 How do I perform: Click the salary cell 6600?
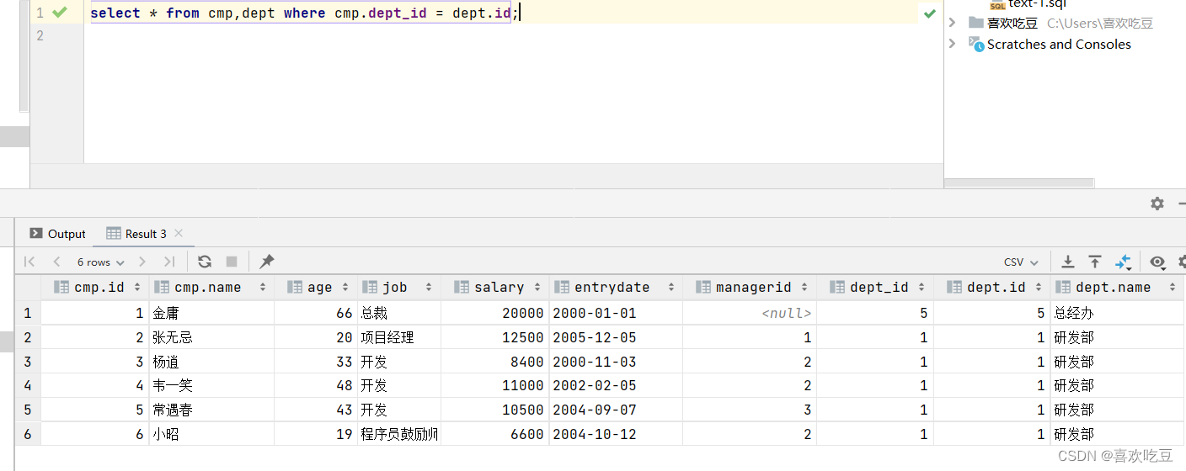tap(494, 435)
